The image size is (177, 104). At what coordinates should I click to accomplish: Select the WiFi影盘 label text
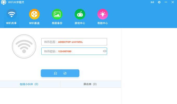[x=34, y=23]
